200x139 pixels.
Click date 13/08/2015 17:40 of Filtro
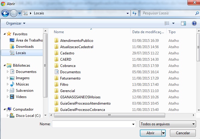click(x=145, y=85)
